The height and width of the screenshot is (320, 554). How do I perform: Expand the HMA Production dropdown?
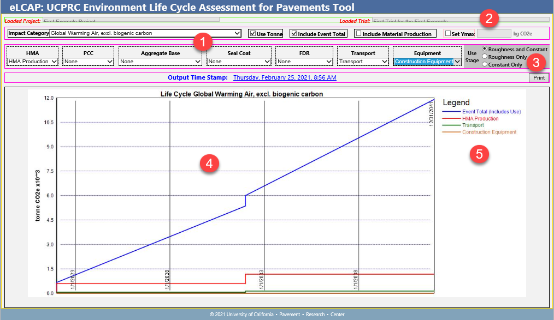(x=32, y=62)
